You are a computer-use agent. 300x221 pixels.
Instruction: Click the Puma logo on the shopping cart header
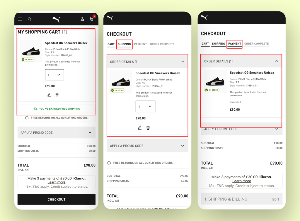[x=57, y=19]
